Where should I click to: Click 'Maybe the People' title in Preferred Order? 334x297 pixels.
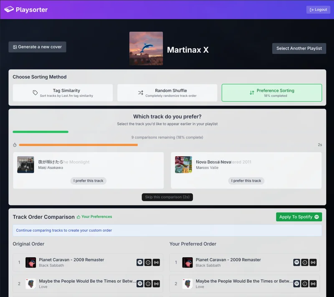point(244,281)
